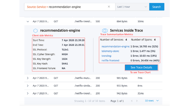The width and height of the screenshot is (189, 106).
Task: Select the 8ms response time cell
Action: 140,86
